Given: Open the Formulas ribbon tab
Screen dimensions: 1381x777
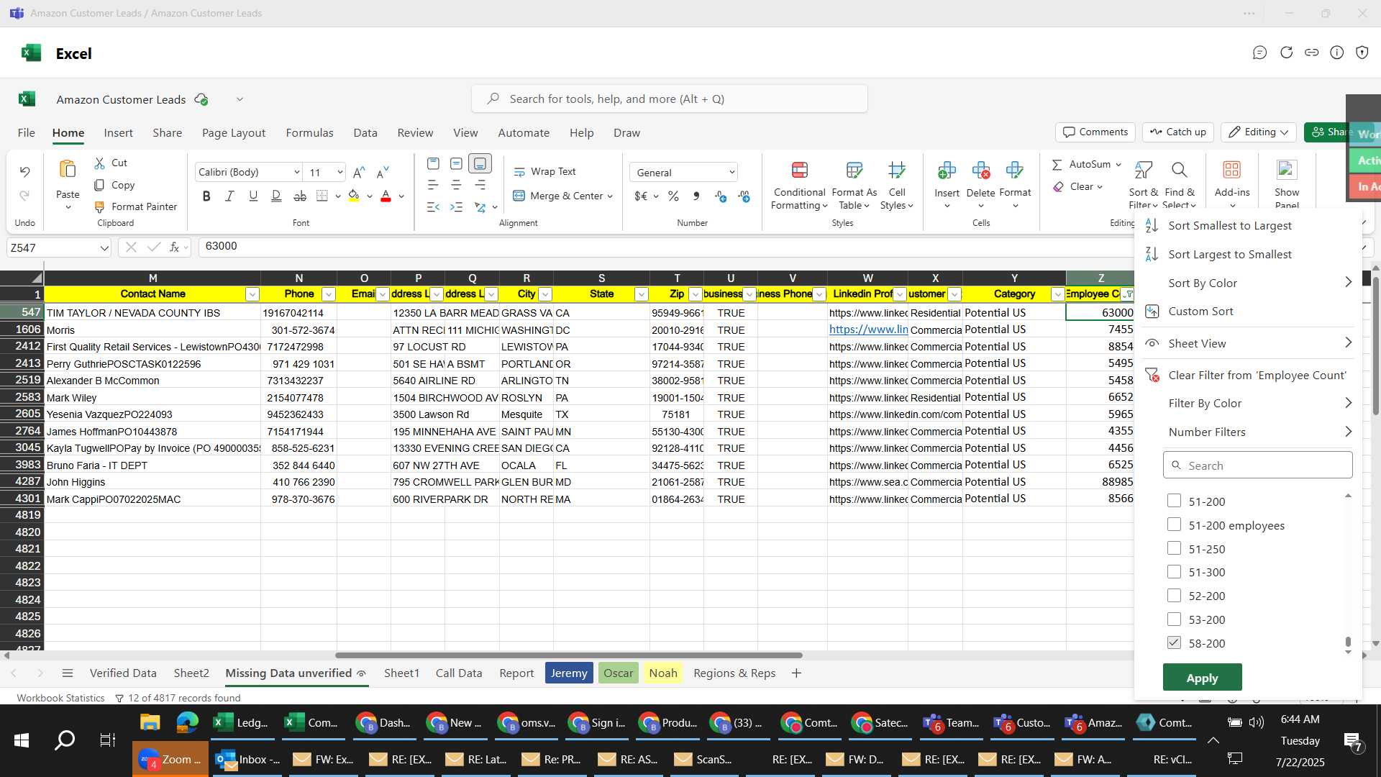Looking at the screenshot, I should (x=309, y=132).
